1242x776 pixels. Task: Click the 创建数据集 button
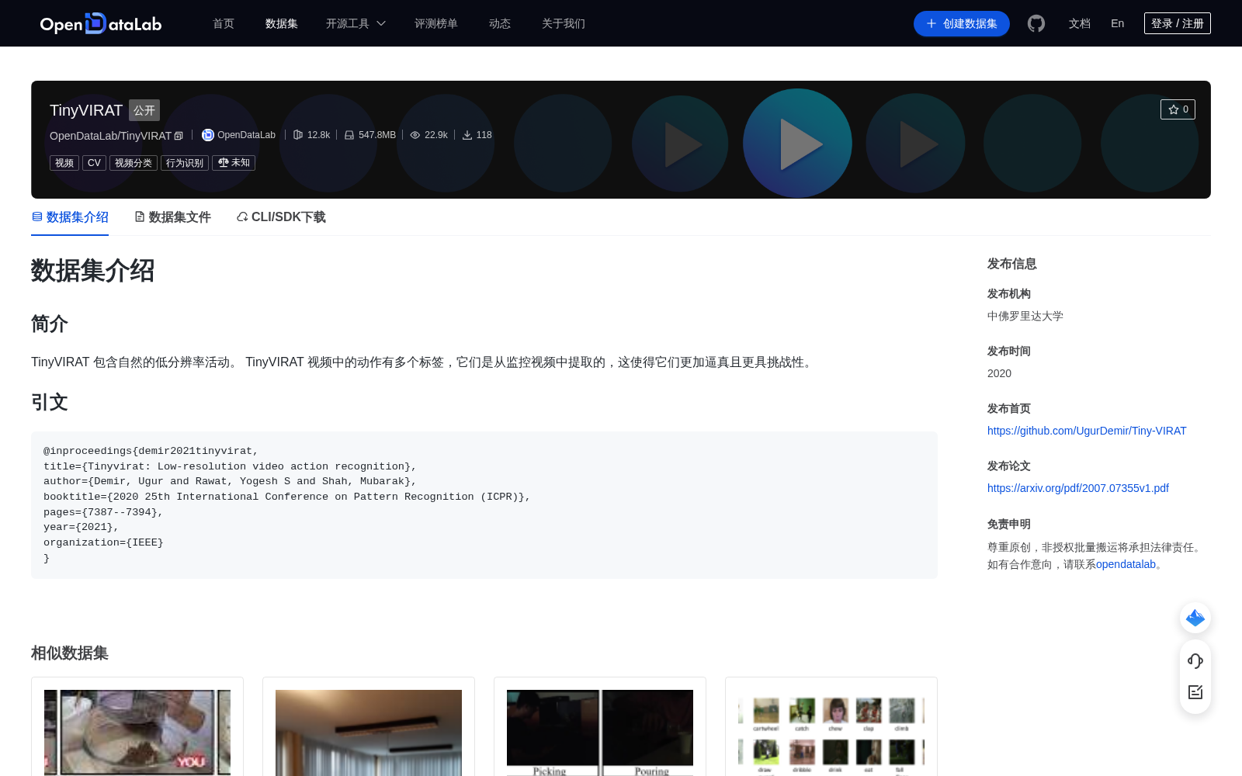[962, 23]
